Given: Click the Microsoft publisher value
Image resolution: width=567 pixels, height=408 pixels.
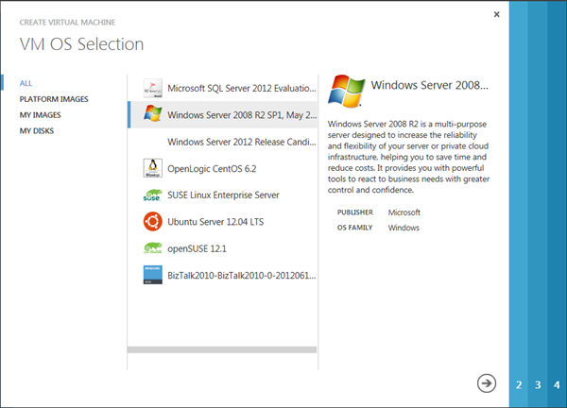Looking at the screenshot, I should tap(404, 212).
